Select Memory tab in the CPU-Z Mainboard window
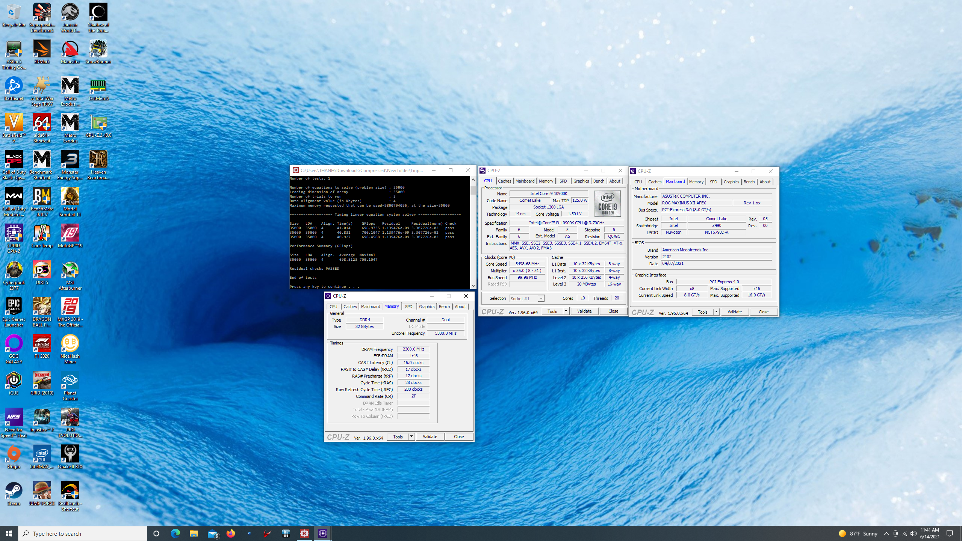Viewport: 962px width, 541px height. [696, 182]
